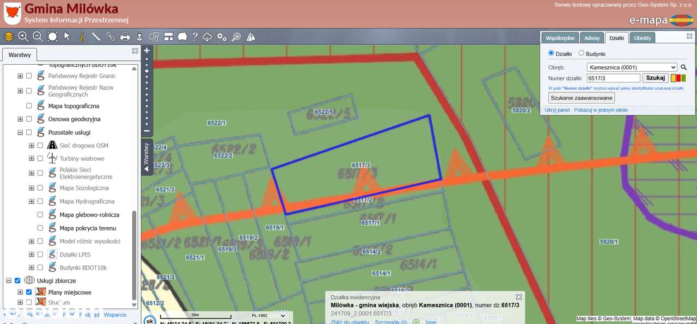Viewport: 697px width, 324px height.
Task: Click the plus zoom-in map button
Action: [146, 51]
